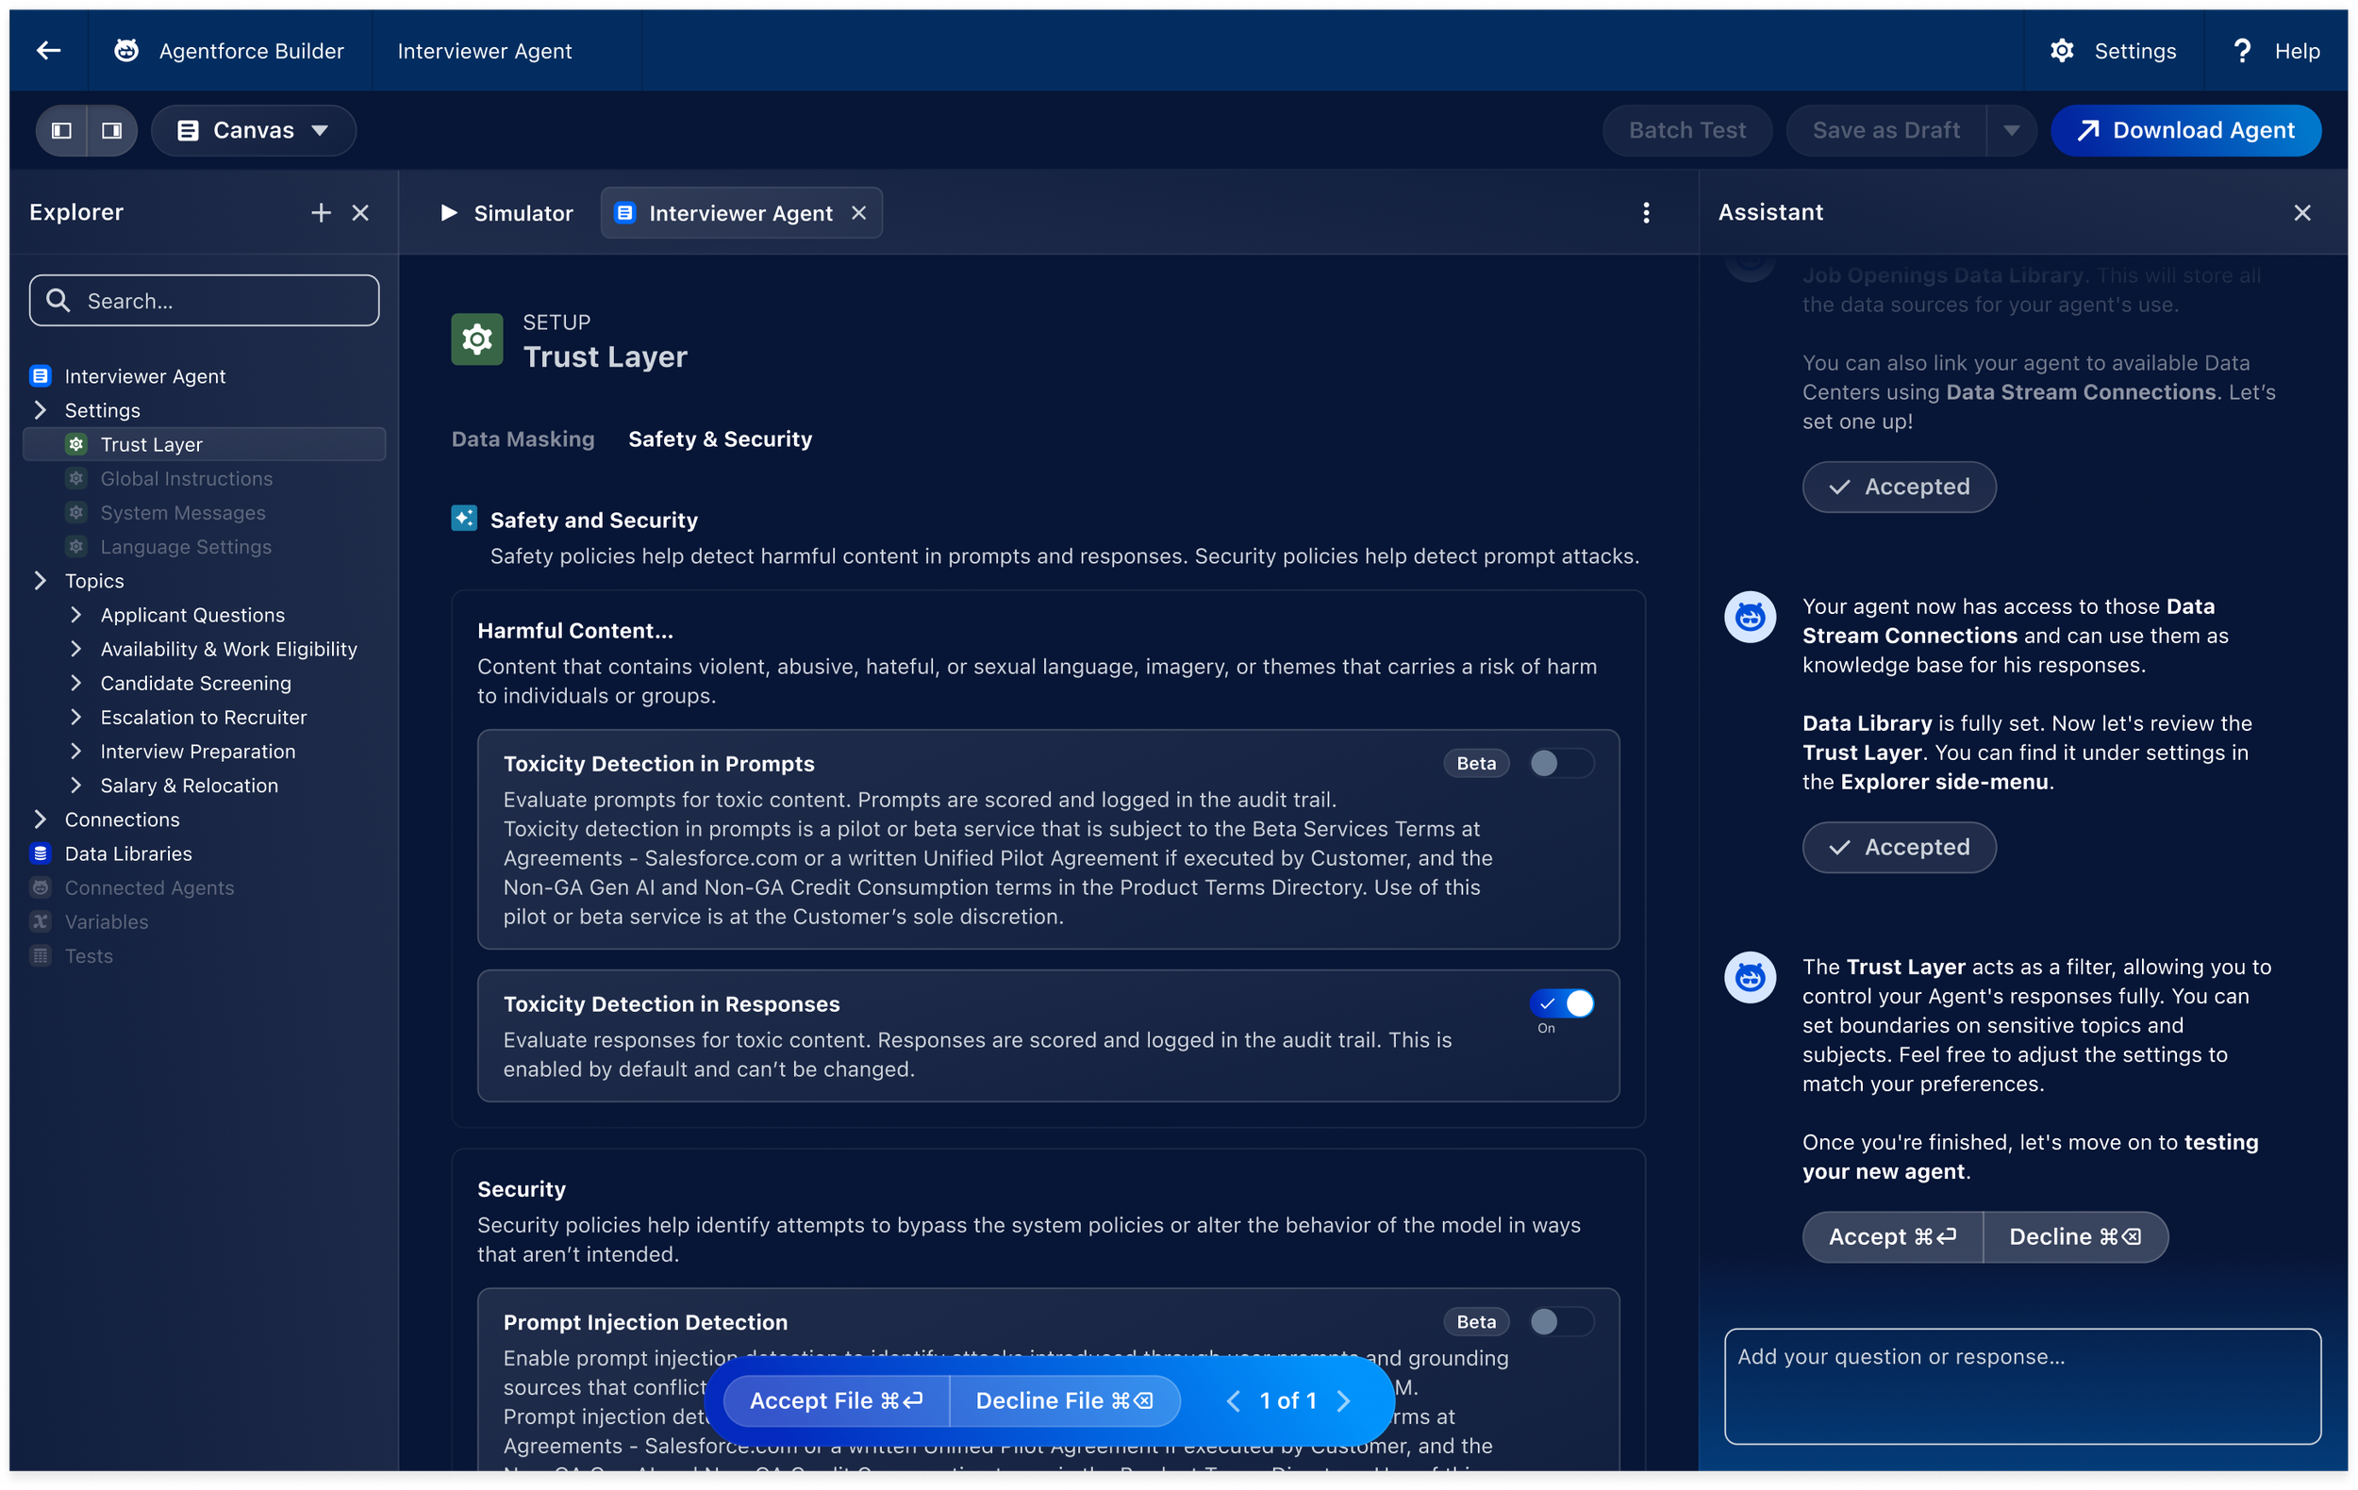Close the Interviewer Agent tab
This screenshot has height=1490, width=2358.
point(859,212)
